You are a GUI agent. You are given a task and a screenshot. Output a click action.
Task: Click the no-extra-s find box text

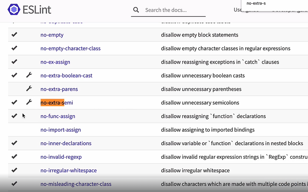256,3
